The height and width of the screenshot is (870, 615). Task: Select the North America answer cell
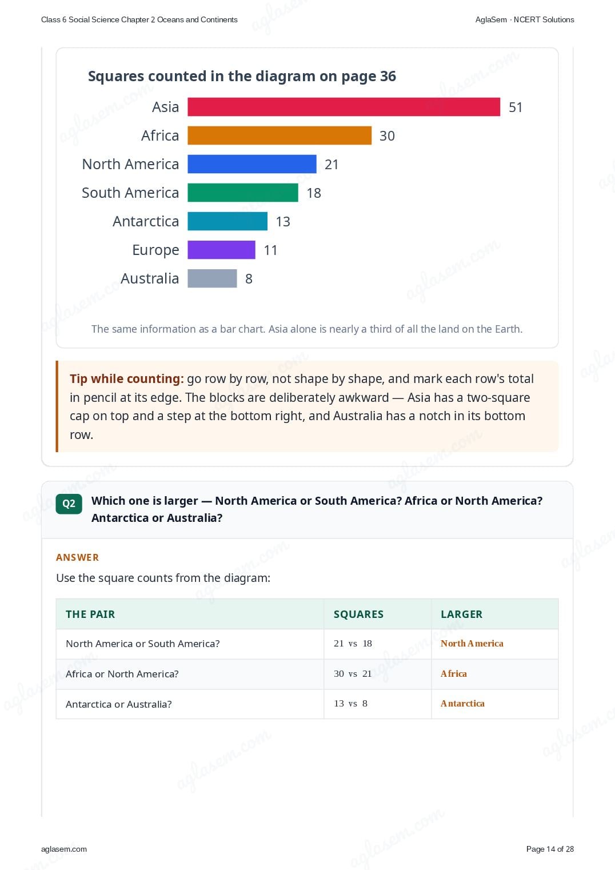[472, 643]
